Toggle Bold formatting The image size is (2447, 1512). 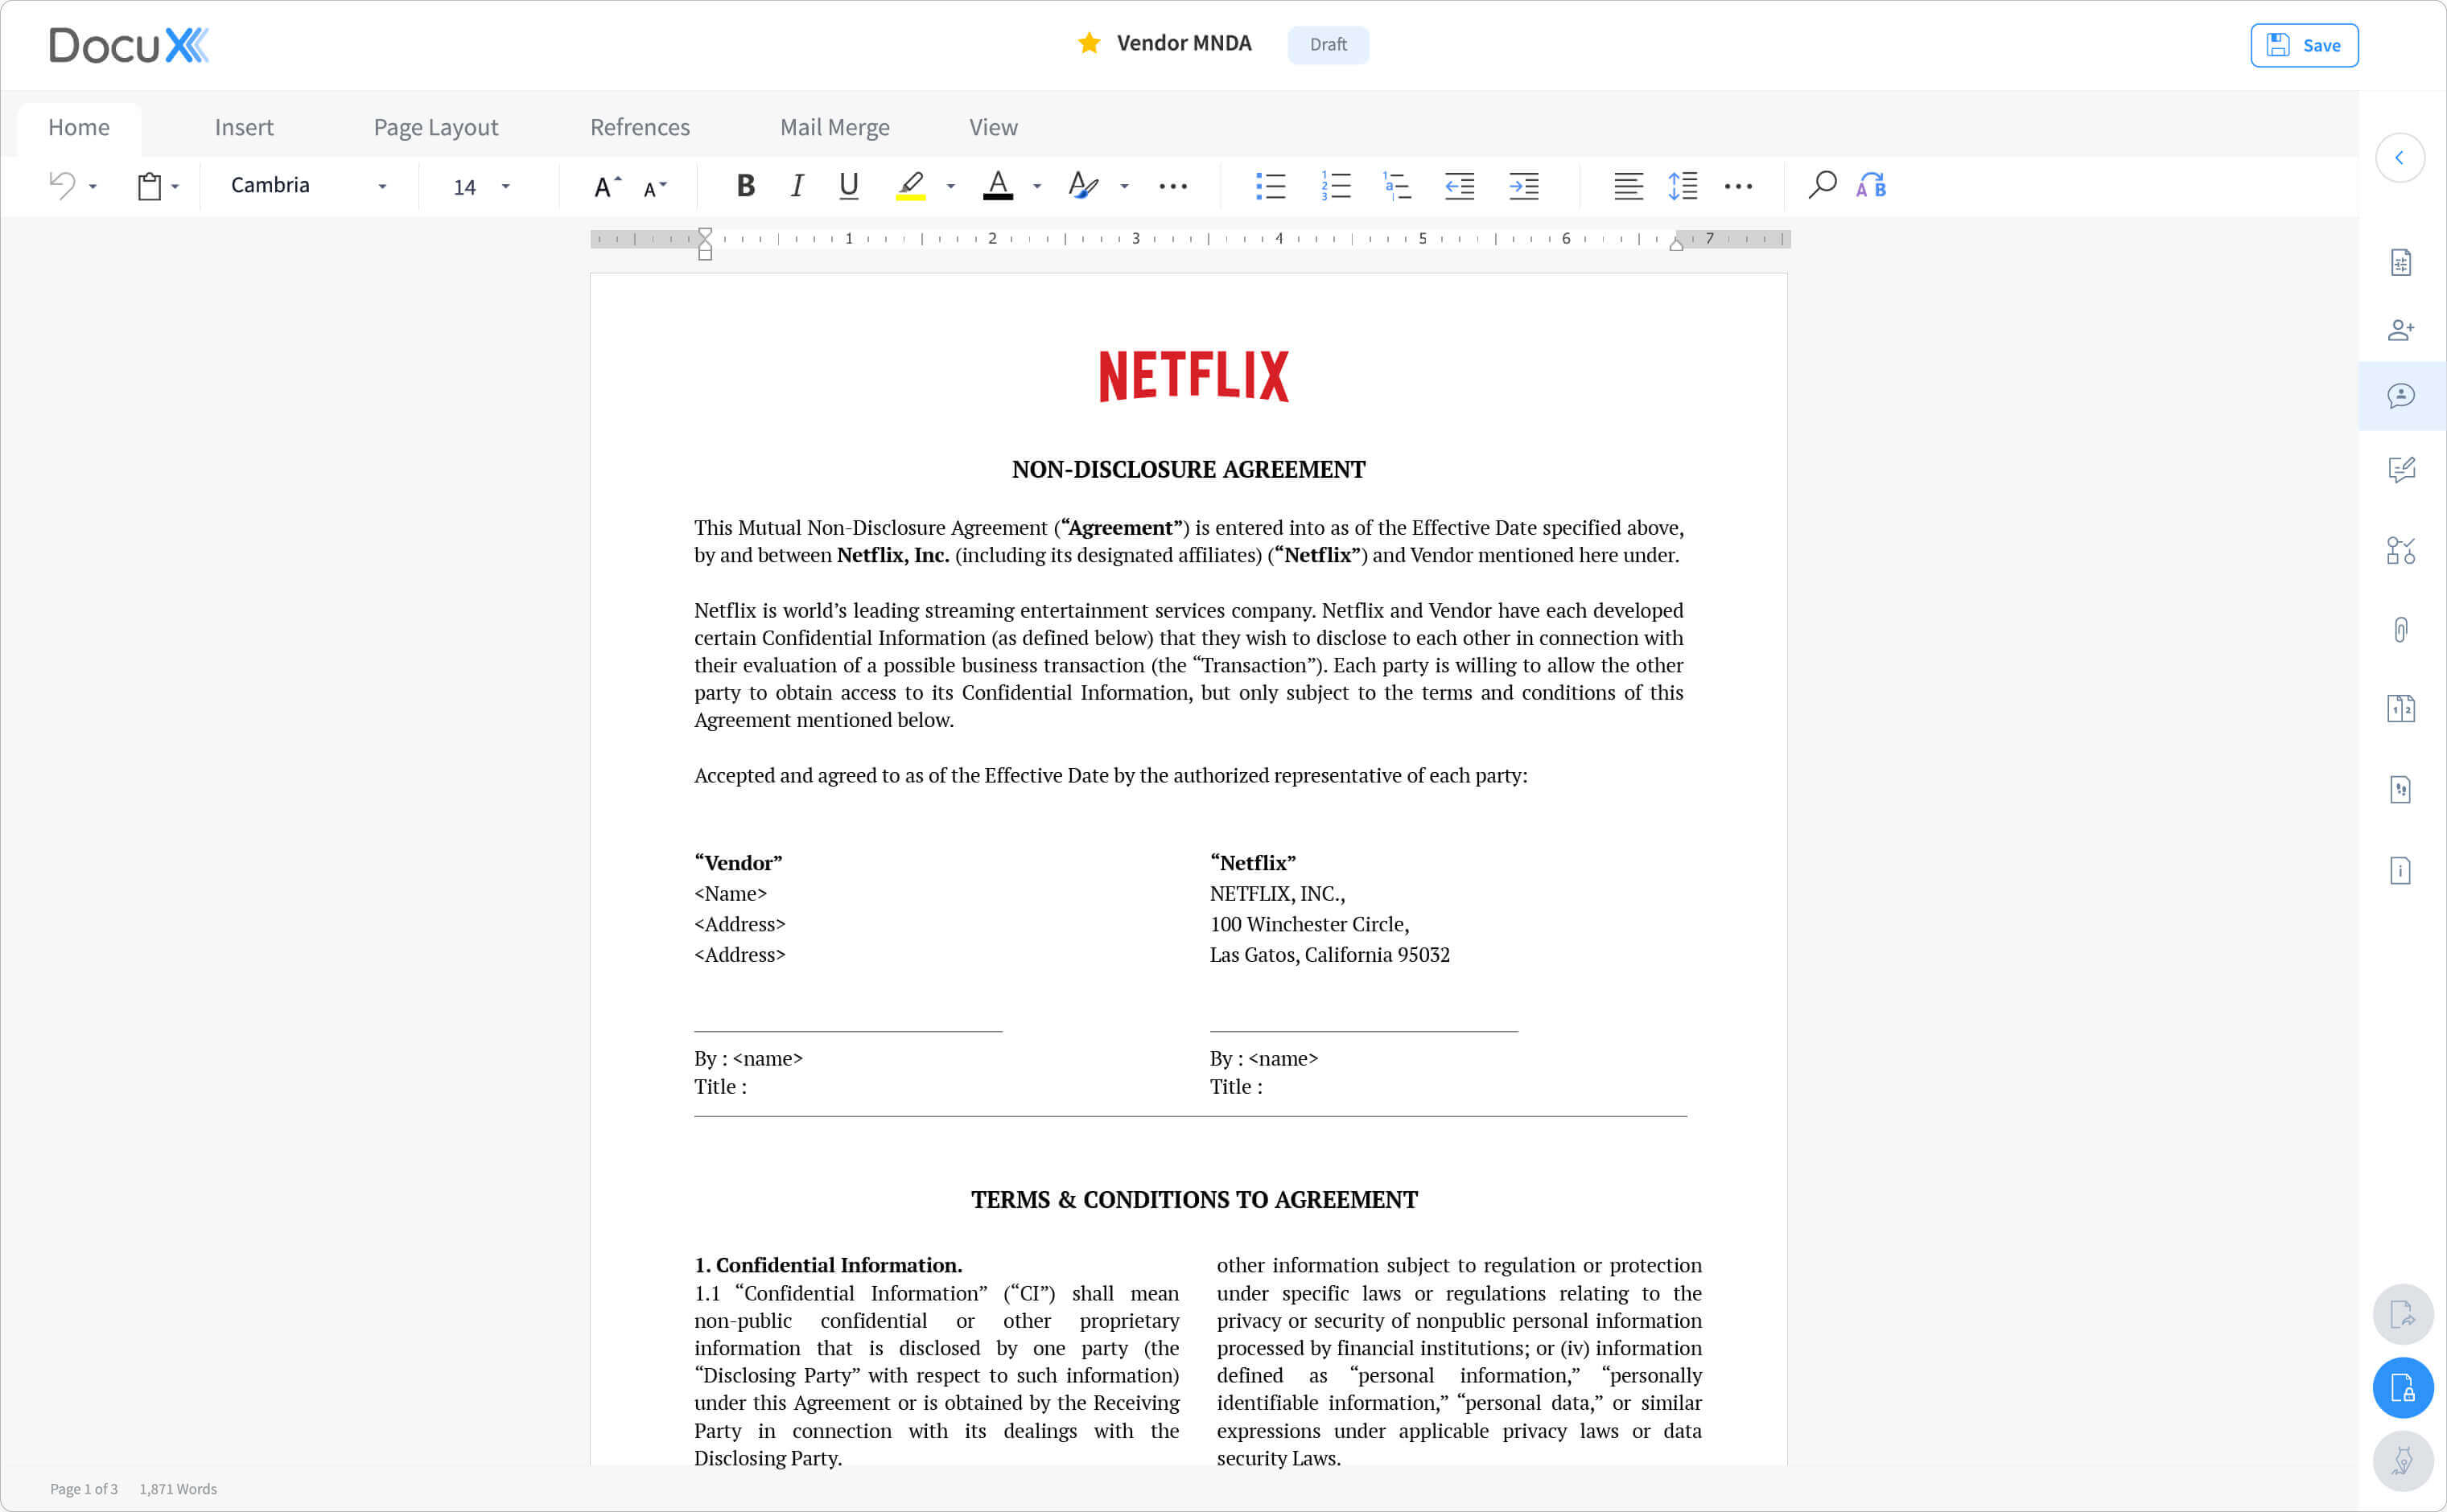[745, 185]
